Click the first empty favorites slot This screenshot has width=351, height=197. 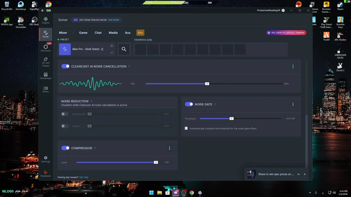tap(140, 49)
